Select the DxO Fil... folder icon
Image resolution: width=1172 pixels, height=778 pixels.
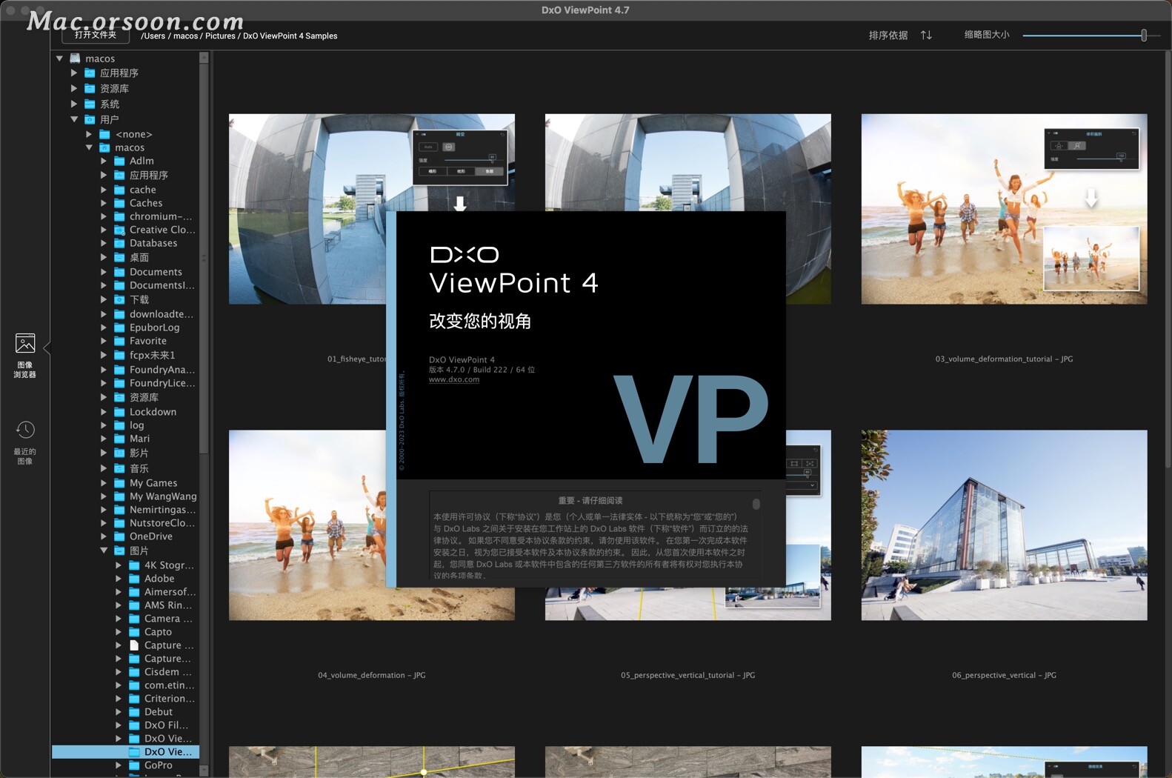134,725
